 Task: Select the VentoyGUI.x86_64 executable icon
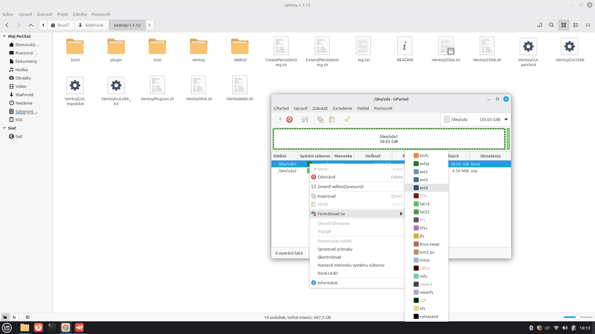click(116, 85)
